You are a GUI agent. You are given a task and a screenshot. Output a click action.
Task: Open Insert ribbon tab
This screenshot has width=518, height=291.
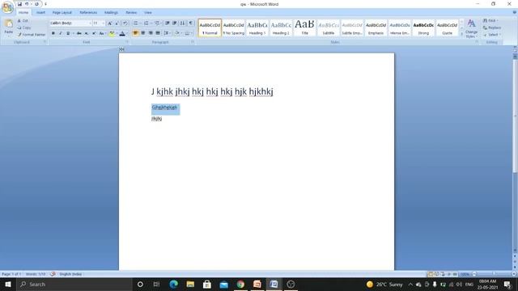point(40,13)
